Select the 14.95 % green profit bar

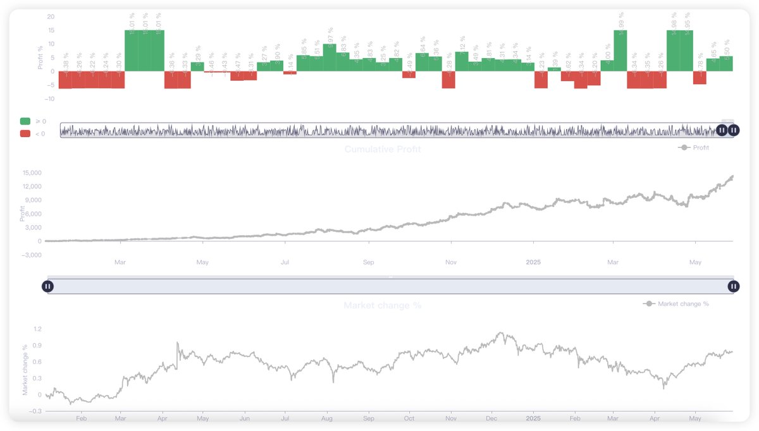tap(686, 51)
